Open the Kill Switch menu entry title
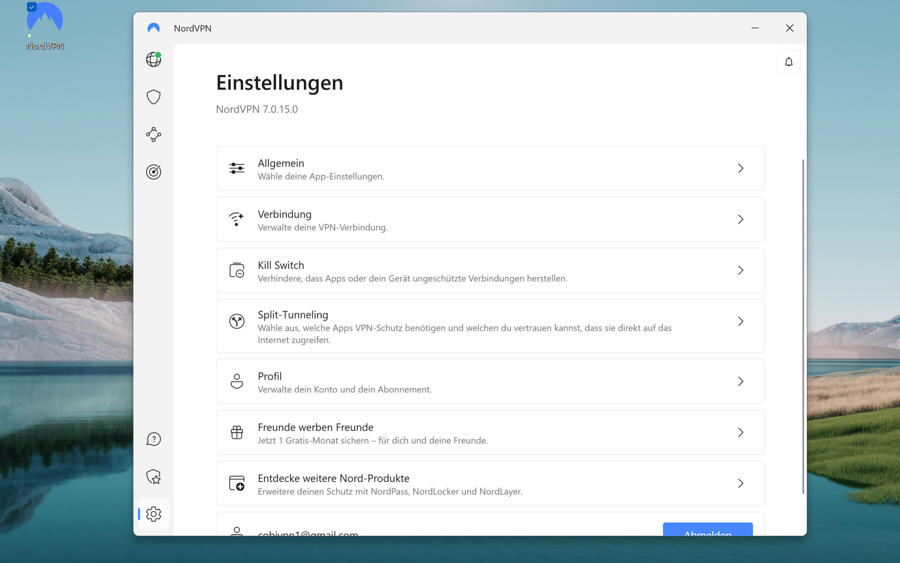The height and width of the screenshot is (563, 900). (281, 265)
